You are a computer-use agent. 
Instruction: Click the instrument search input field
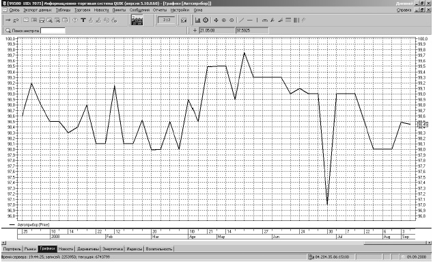coord(53,30)
